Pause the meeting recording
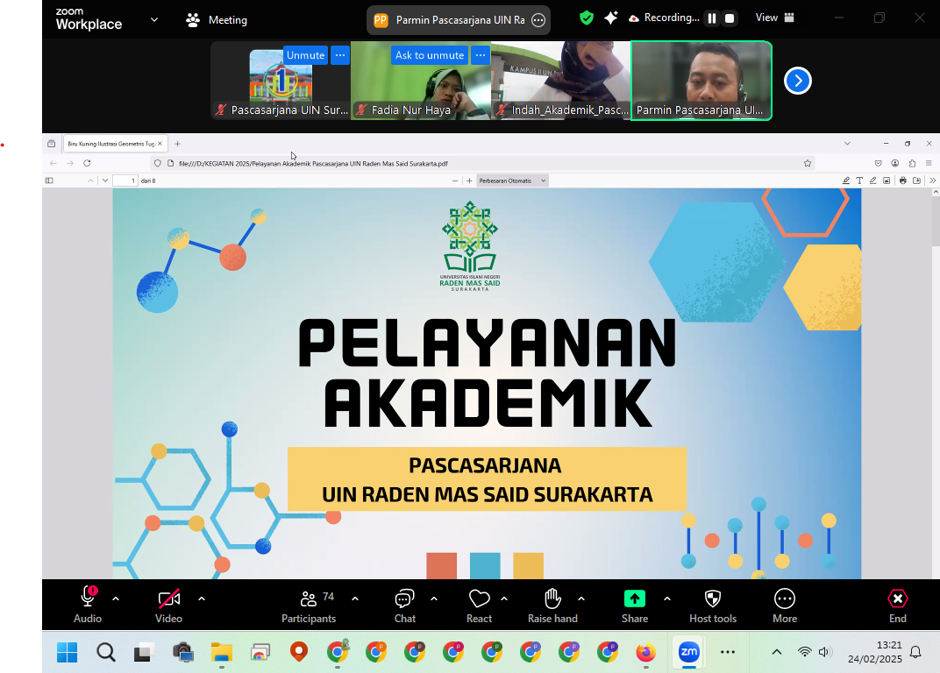The image size is (940, 673). [712, 18]
